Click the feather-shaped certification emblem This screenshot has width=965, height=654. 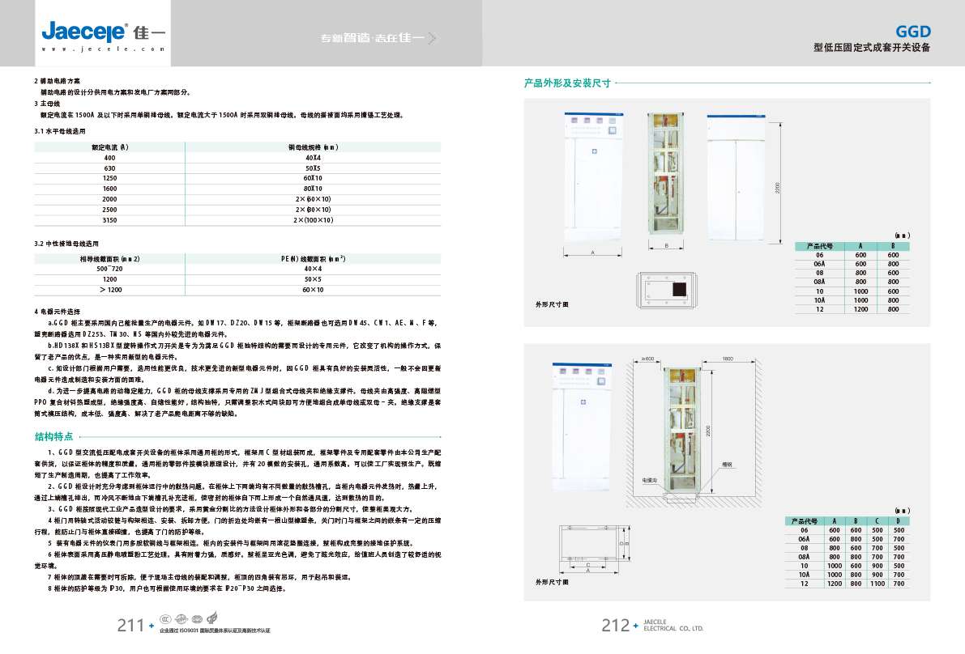click(x=212, y=618)
